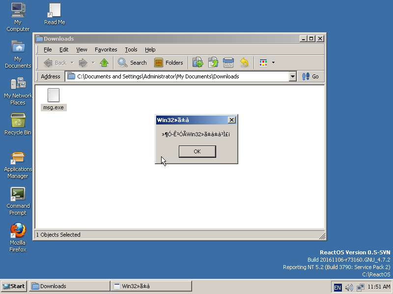This screenshot has height=294, width=393.
Task: Open the Edit menu
Action: 64,49
